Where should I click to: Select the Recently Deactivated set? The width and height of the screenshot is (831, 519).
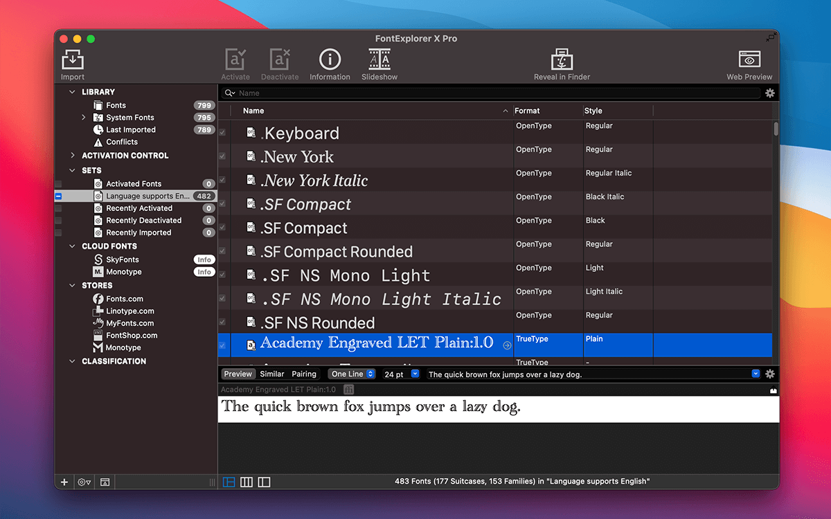tap(144, 221)
